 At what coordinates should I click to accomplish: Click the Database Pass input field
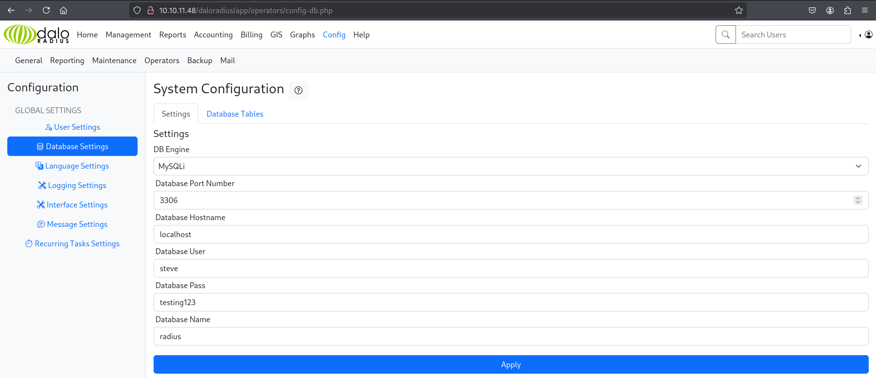pos(510,302)
